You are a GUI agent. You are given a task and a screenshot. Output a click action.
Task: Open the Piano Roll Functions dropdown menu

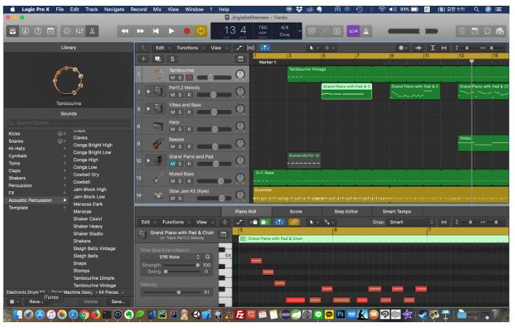176,222
